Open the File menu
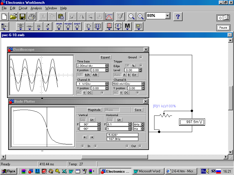This screenshot has height=175, width=234. click(x=4, y=8)
